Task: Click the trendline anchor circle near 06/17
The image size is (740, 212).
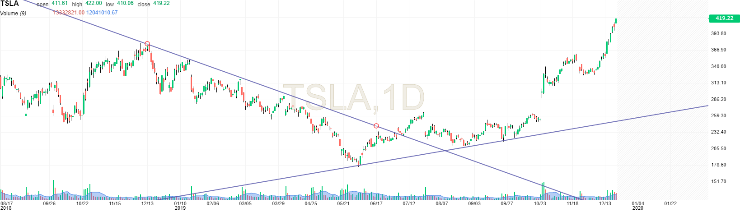Action: point(376,126)
